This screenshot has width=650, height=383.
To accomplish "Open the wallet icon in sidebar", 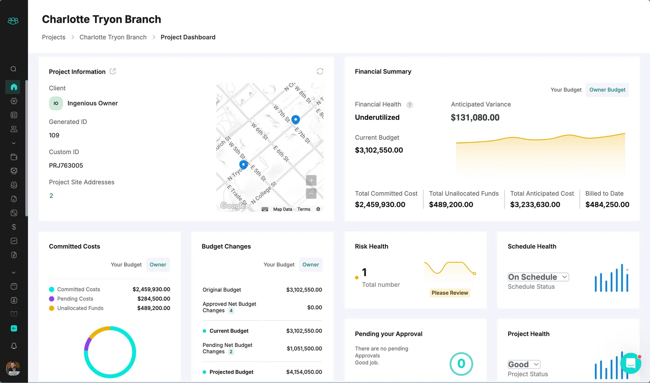I will click(14, 157).
